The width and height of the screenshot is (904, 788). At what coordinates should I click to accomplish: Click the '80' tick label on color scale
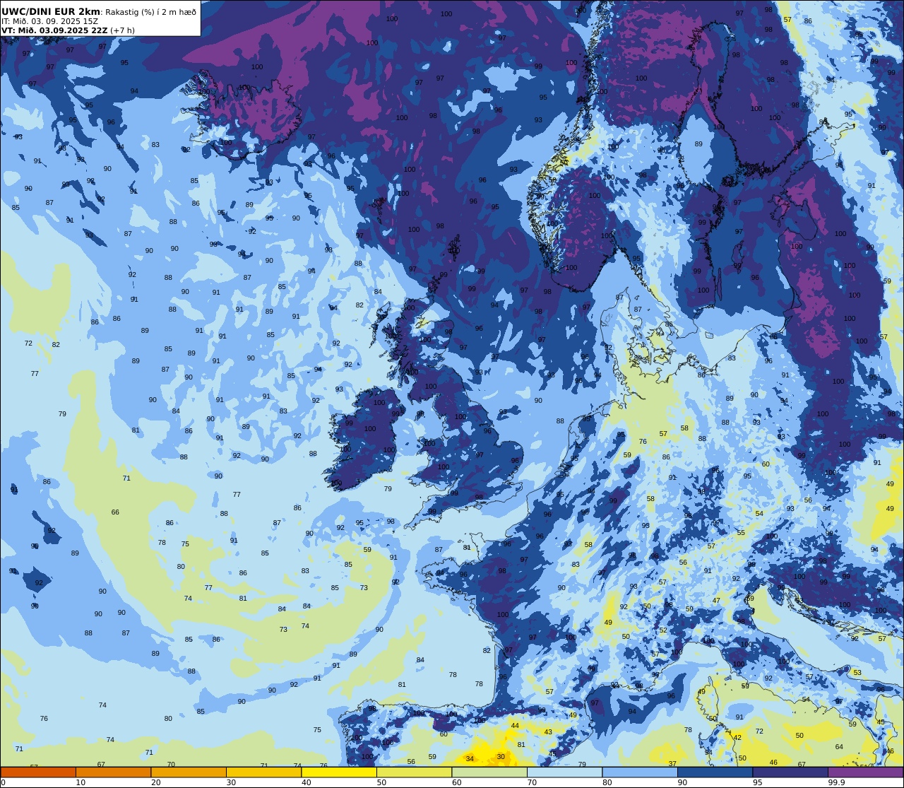point(607,782)
